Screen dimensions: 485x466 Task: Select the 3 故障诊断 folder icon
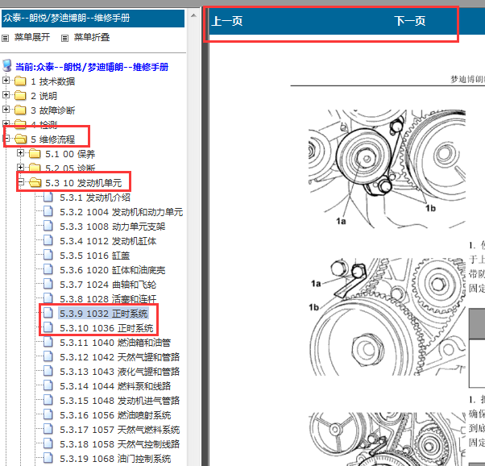pyautogui.click(x=20, y=110)
